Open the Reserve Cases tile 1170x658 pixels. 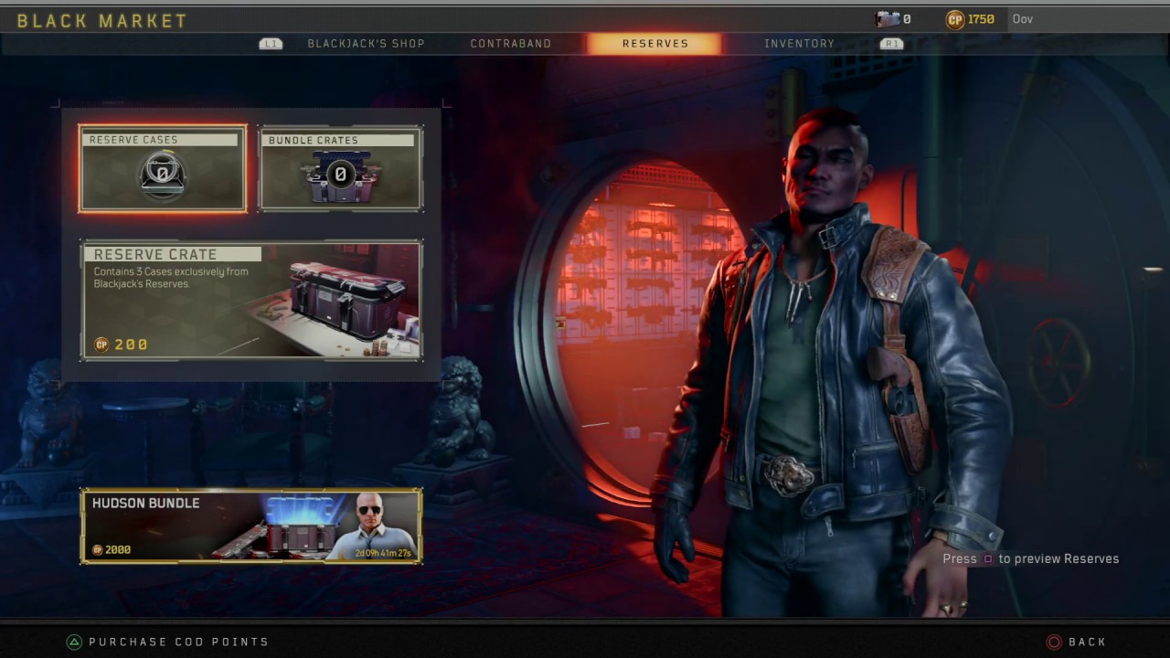(163, 169)
